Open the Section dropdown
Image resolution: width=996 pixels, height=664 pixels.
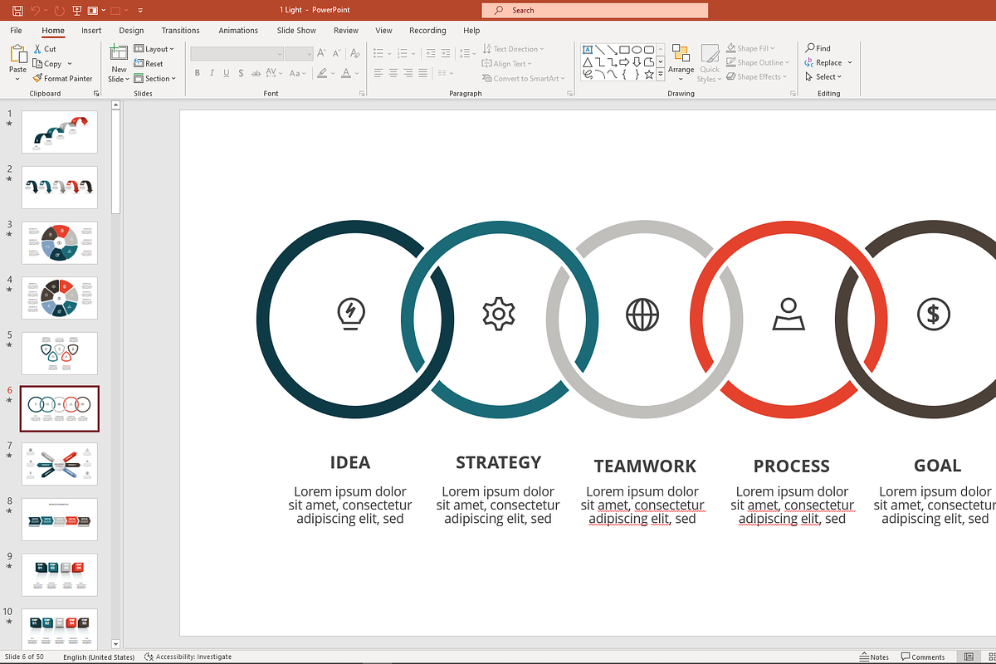click(155, 79)
